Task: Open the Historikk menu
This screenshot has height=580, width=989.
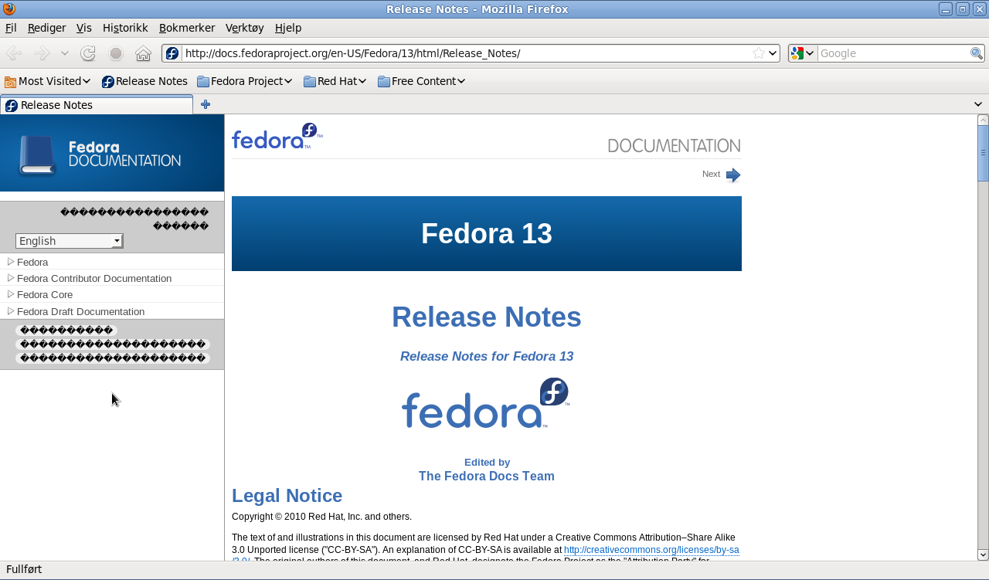Action: (x=125, y=28)
